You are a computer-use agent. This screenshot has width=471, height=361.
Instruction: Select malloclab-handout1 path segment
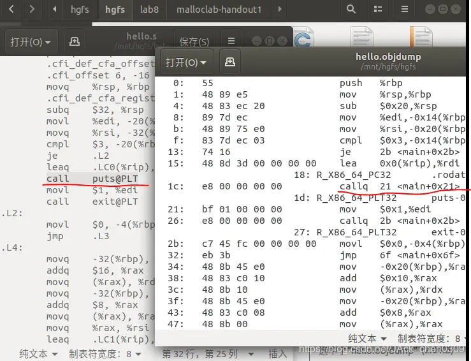[x=219, y=10]
